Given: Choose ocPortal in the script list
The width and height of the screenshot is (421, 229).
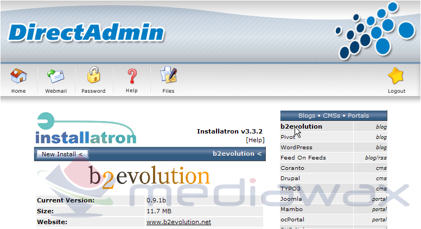Looking at the screenshot, I should click(292, 219).
